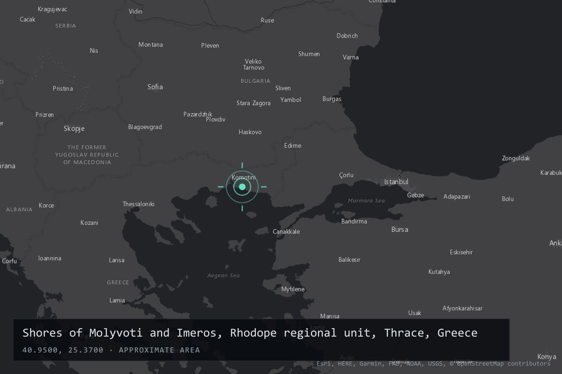Image resolution: width=562 pixels, height=374 pixels.
Task: Click the Veliko Tarnovo label
Action: pyautogui.click(x=253, y=65)
